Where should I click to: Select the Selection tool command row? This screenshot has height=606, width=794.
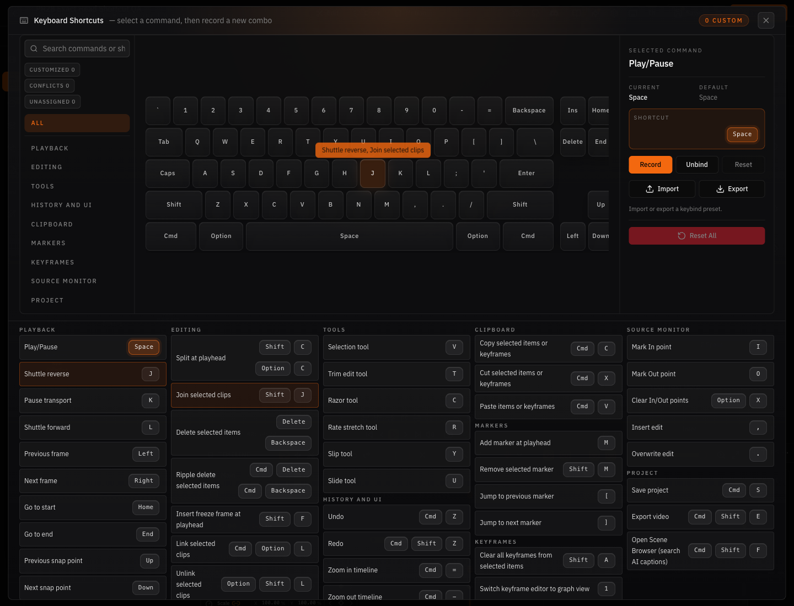[396, 347]
